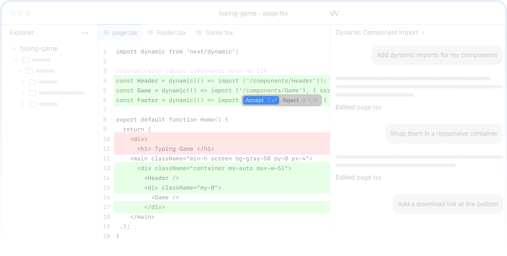The width and height of the screenshot is (507, 256).
Task: Click the '<main className=' line
Action: 221,159
